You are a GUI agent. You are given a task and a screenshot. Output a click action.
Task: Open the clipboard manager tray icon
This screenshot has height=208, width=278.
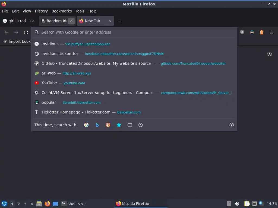pyautogui.click(x=247, y=204)
